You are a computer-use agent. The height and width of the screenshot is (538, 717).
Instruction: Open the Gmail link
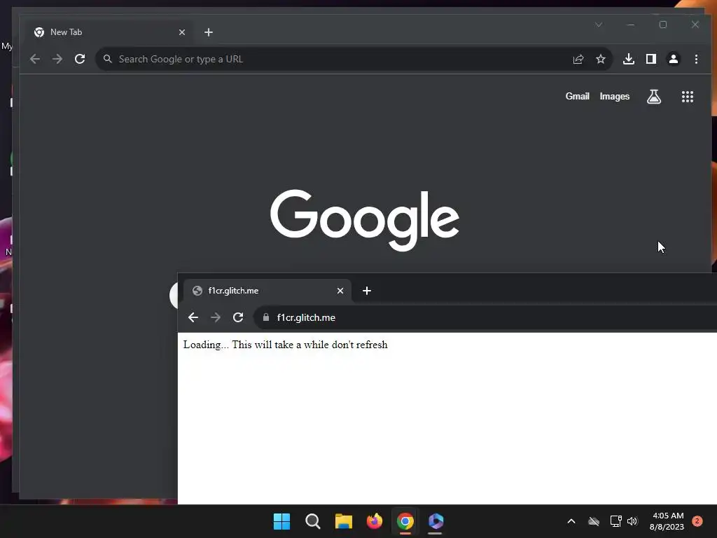tap(577, 97)
